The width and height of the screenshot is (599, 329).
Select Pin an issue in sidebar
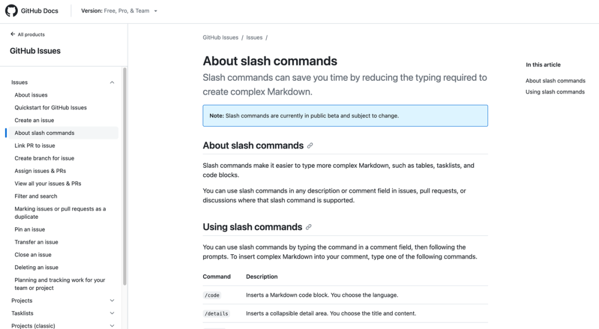[30, 229]
